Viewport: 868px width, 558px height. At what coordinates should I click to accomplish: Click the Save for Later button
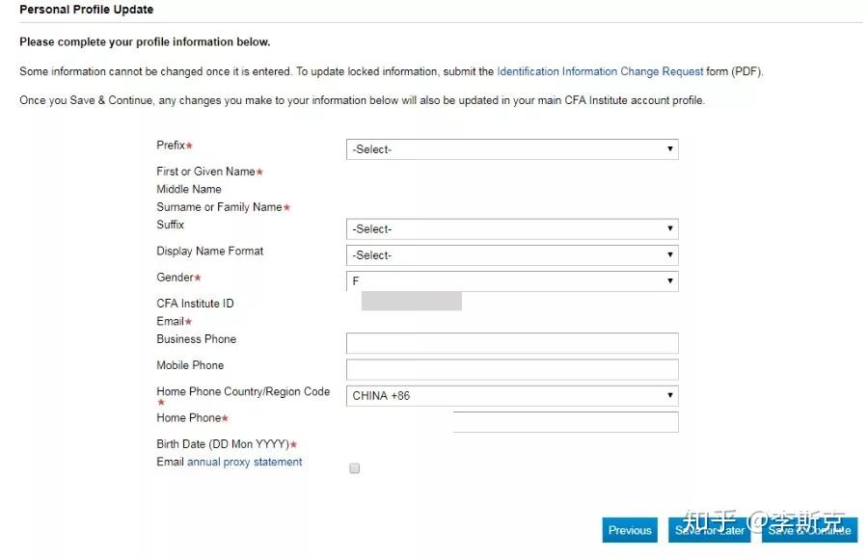point(710,530)
